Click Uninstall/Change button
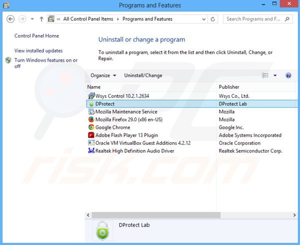The height and width of the screenshot is (245, 300). coord(143,76)
